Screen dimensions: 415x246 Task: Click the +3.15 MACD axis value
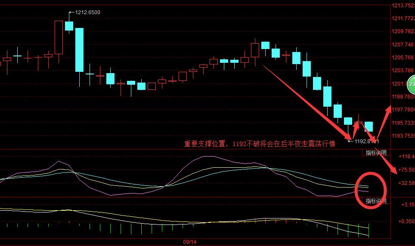pyautogui.click(x=408, y=204)
